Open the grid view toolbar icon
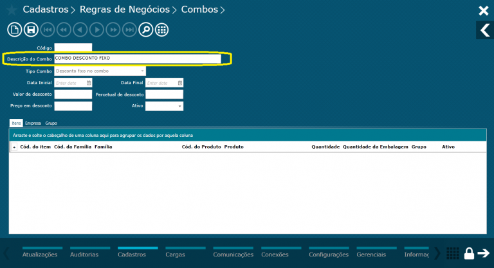494x268 pixels. click(x=162, y=30)
